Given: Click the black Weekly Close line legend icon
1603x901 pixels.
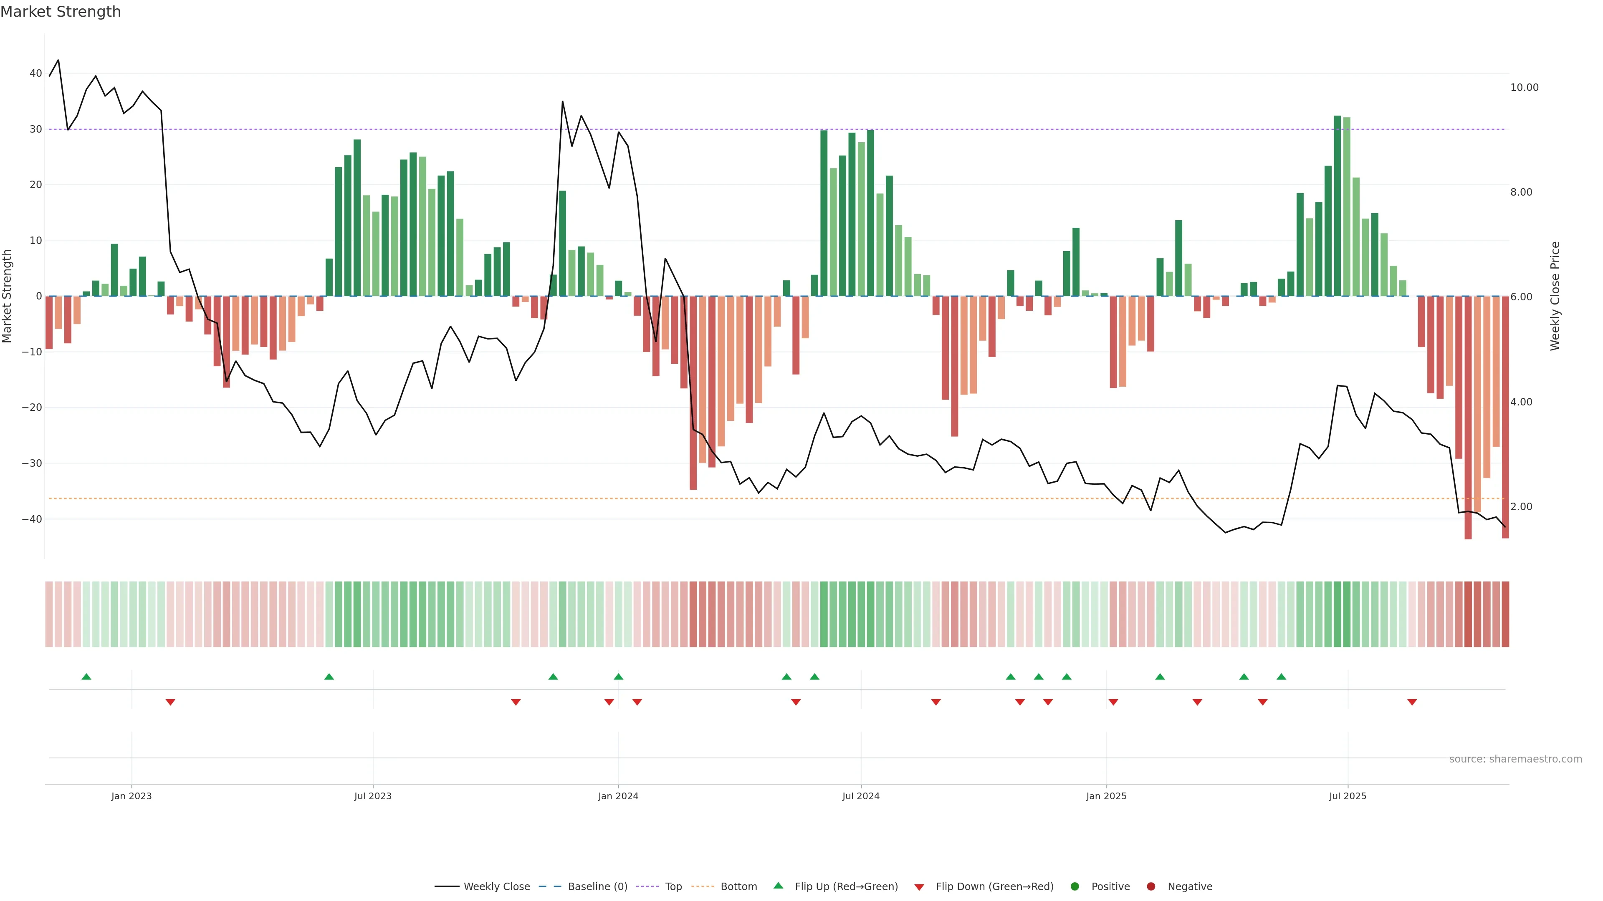Looking at the screenshot, I should pyautogui.click(x=447, y=887).
